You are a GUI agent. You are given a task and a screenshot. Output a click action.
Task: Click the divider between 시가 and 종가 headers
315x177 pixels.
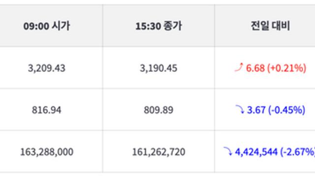(x=103, y=26)
